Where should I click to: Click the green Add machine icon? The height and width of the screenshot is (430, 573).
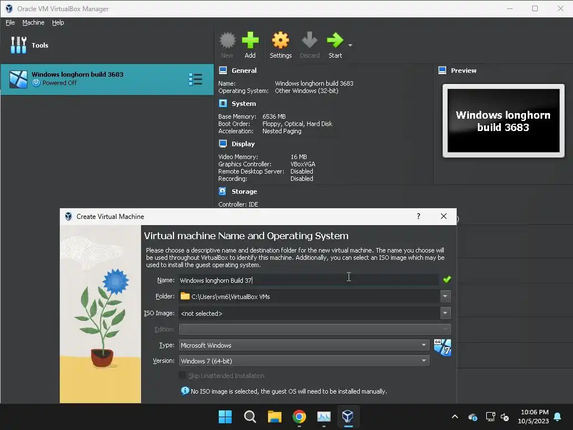coord(250,40)
